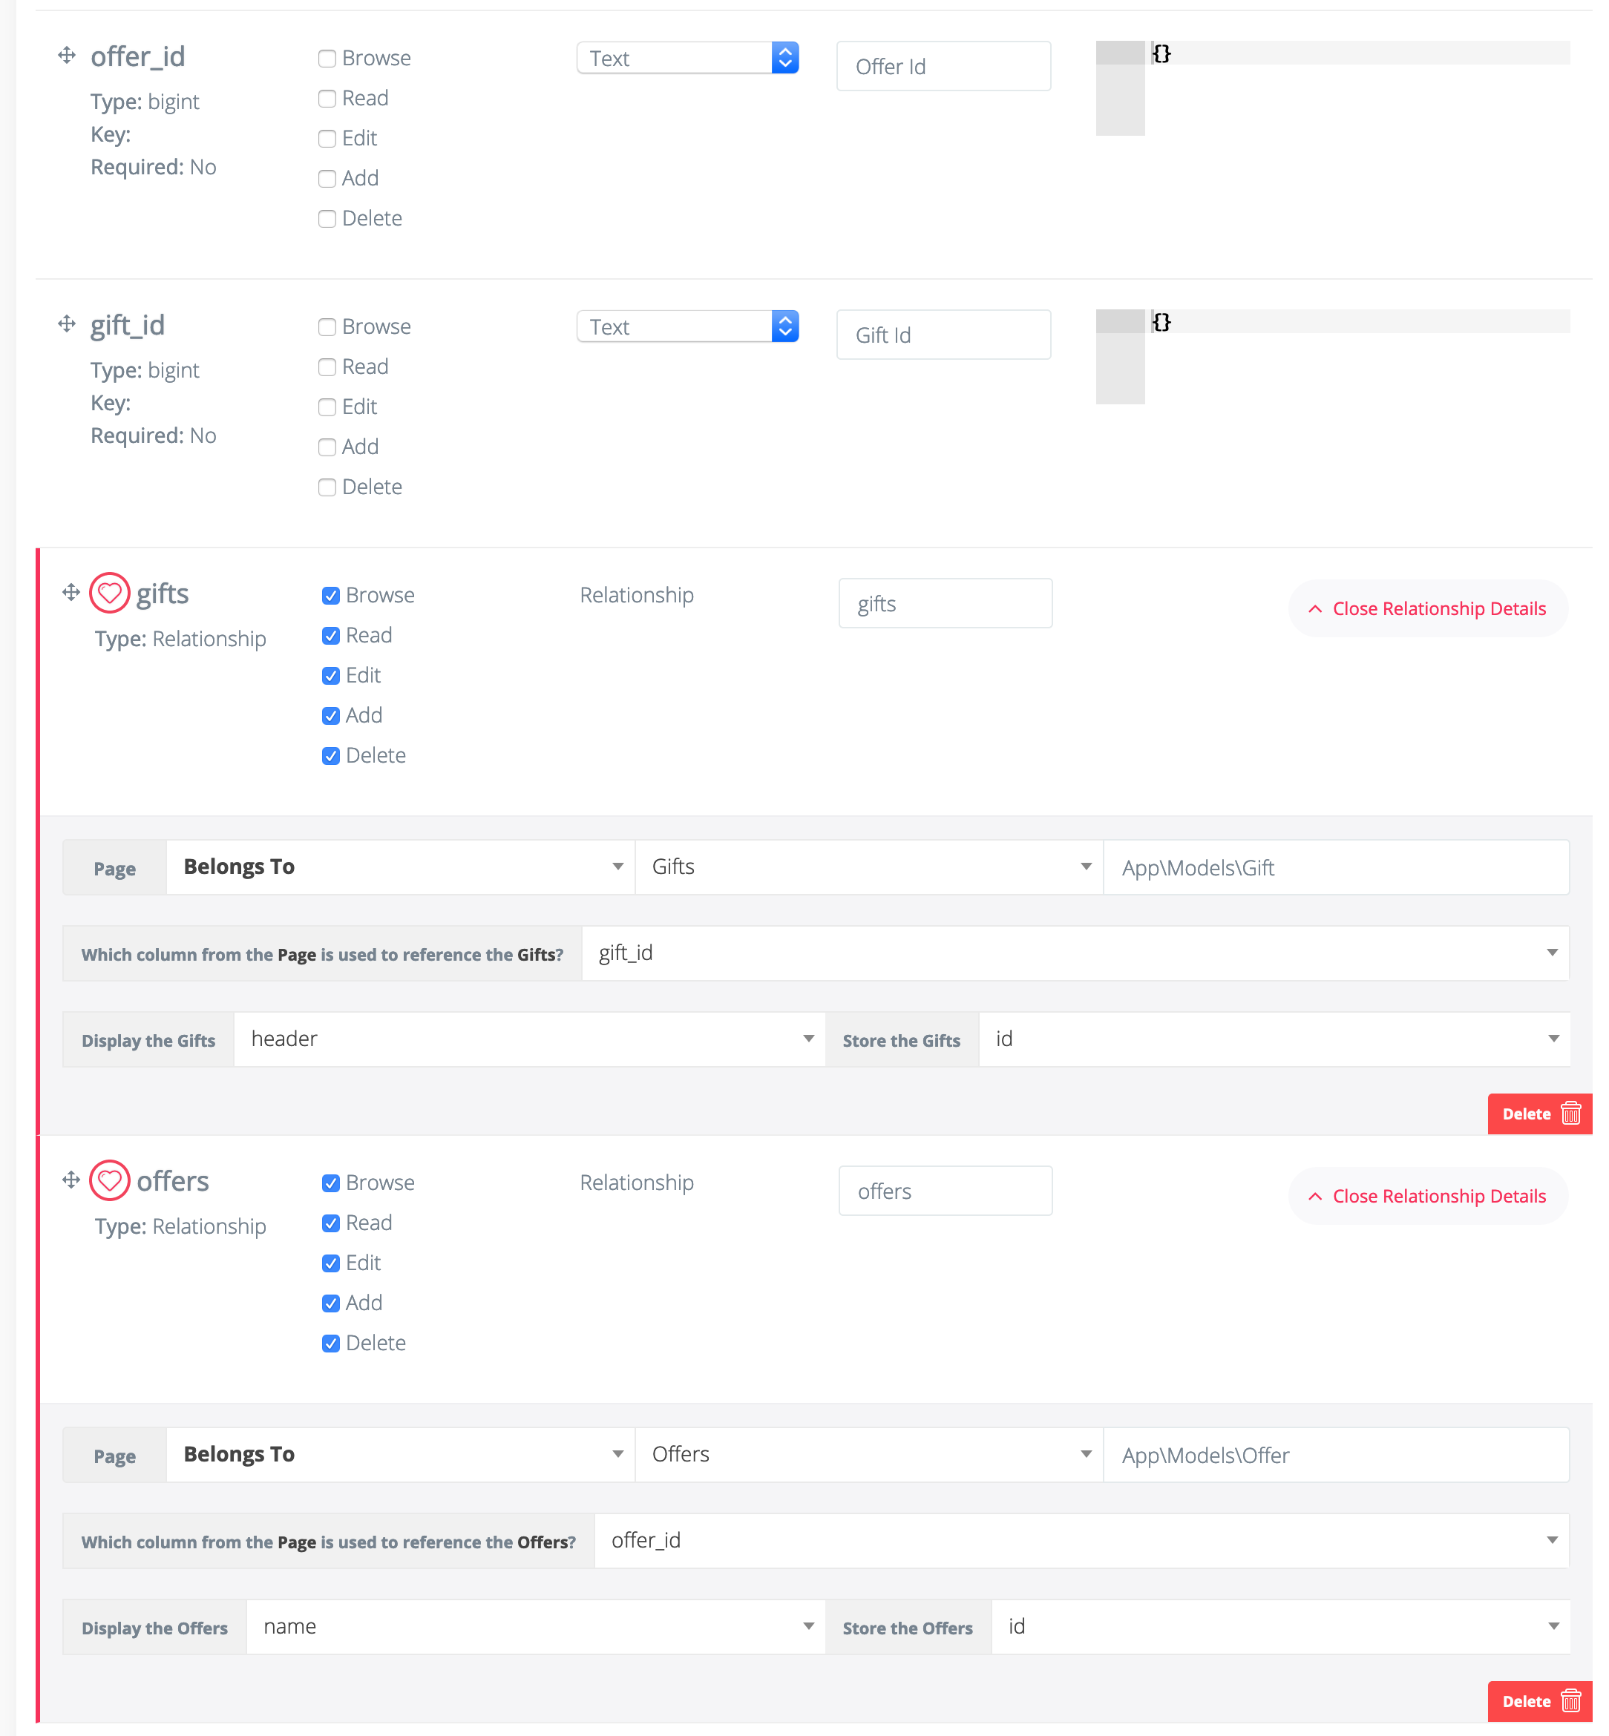Click the heart icon next to gifts relationship
This screenshot has height=1736, width=1609.
[x=110, y=593]
